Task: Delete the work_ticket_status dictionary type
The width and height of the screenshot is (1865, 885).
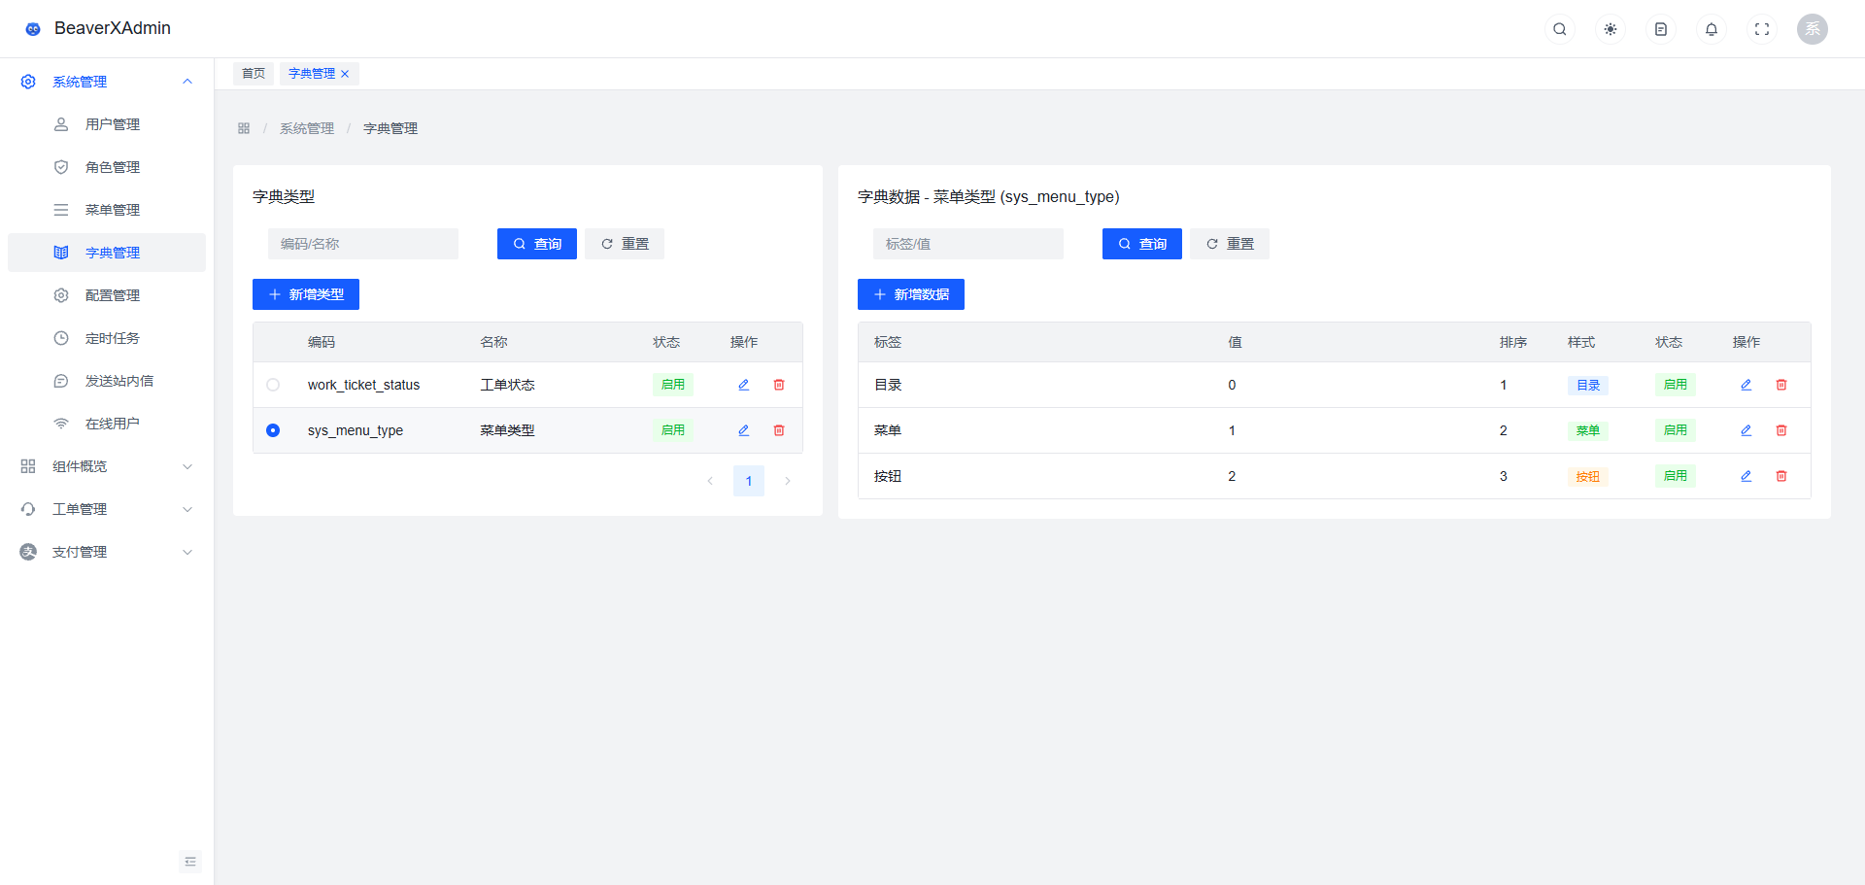Action: [x=779, y=385]
